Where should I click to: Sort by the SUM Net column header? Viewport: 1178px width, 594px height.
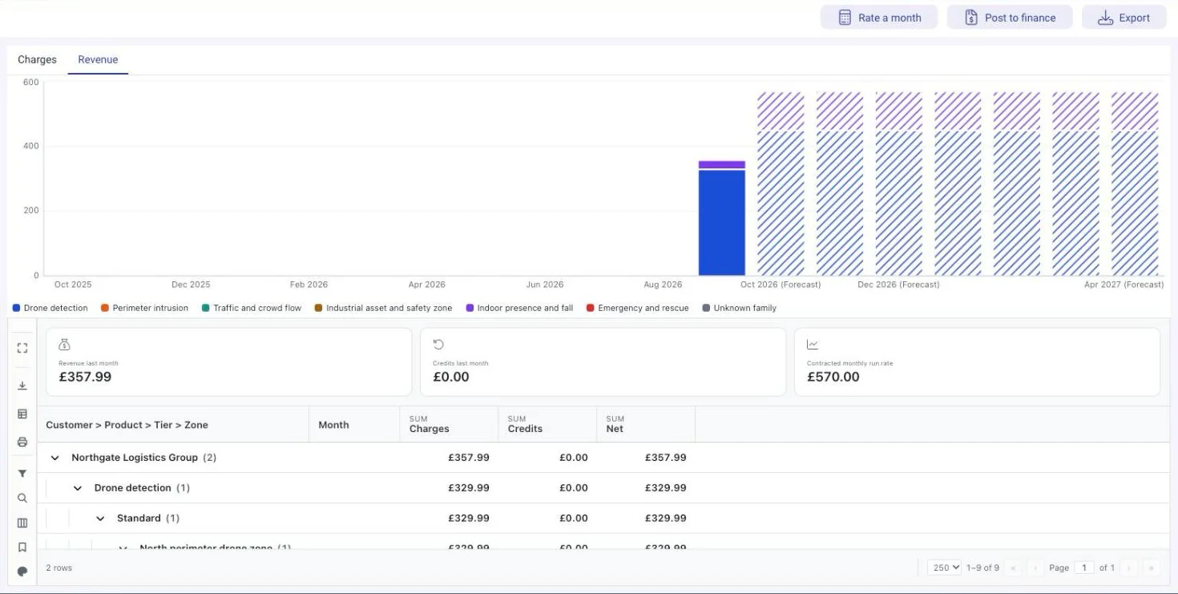pos(646,425)
